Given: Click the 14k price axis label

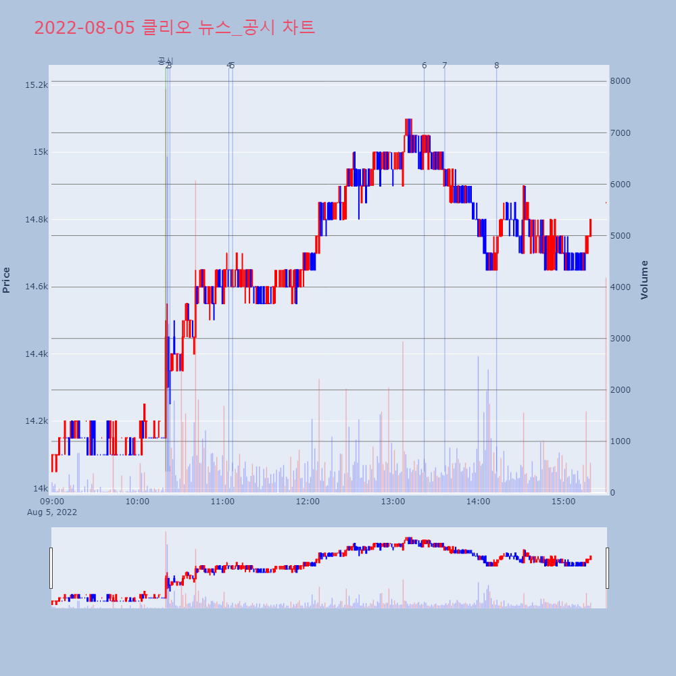Looking at the screenshot, I should pyautogui.click(x=41, y=489).
